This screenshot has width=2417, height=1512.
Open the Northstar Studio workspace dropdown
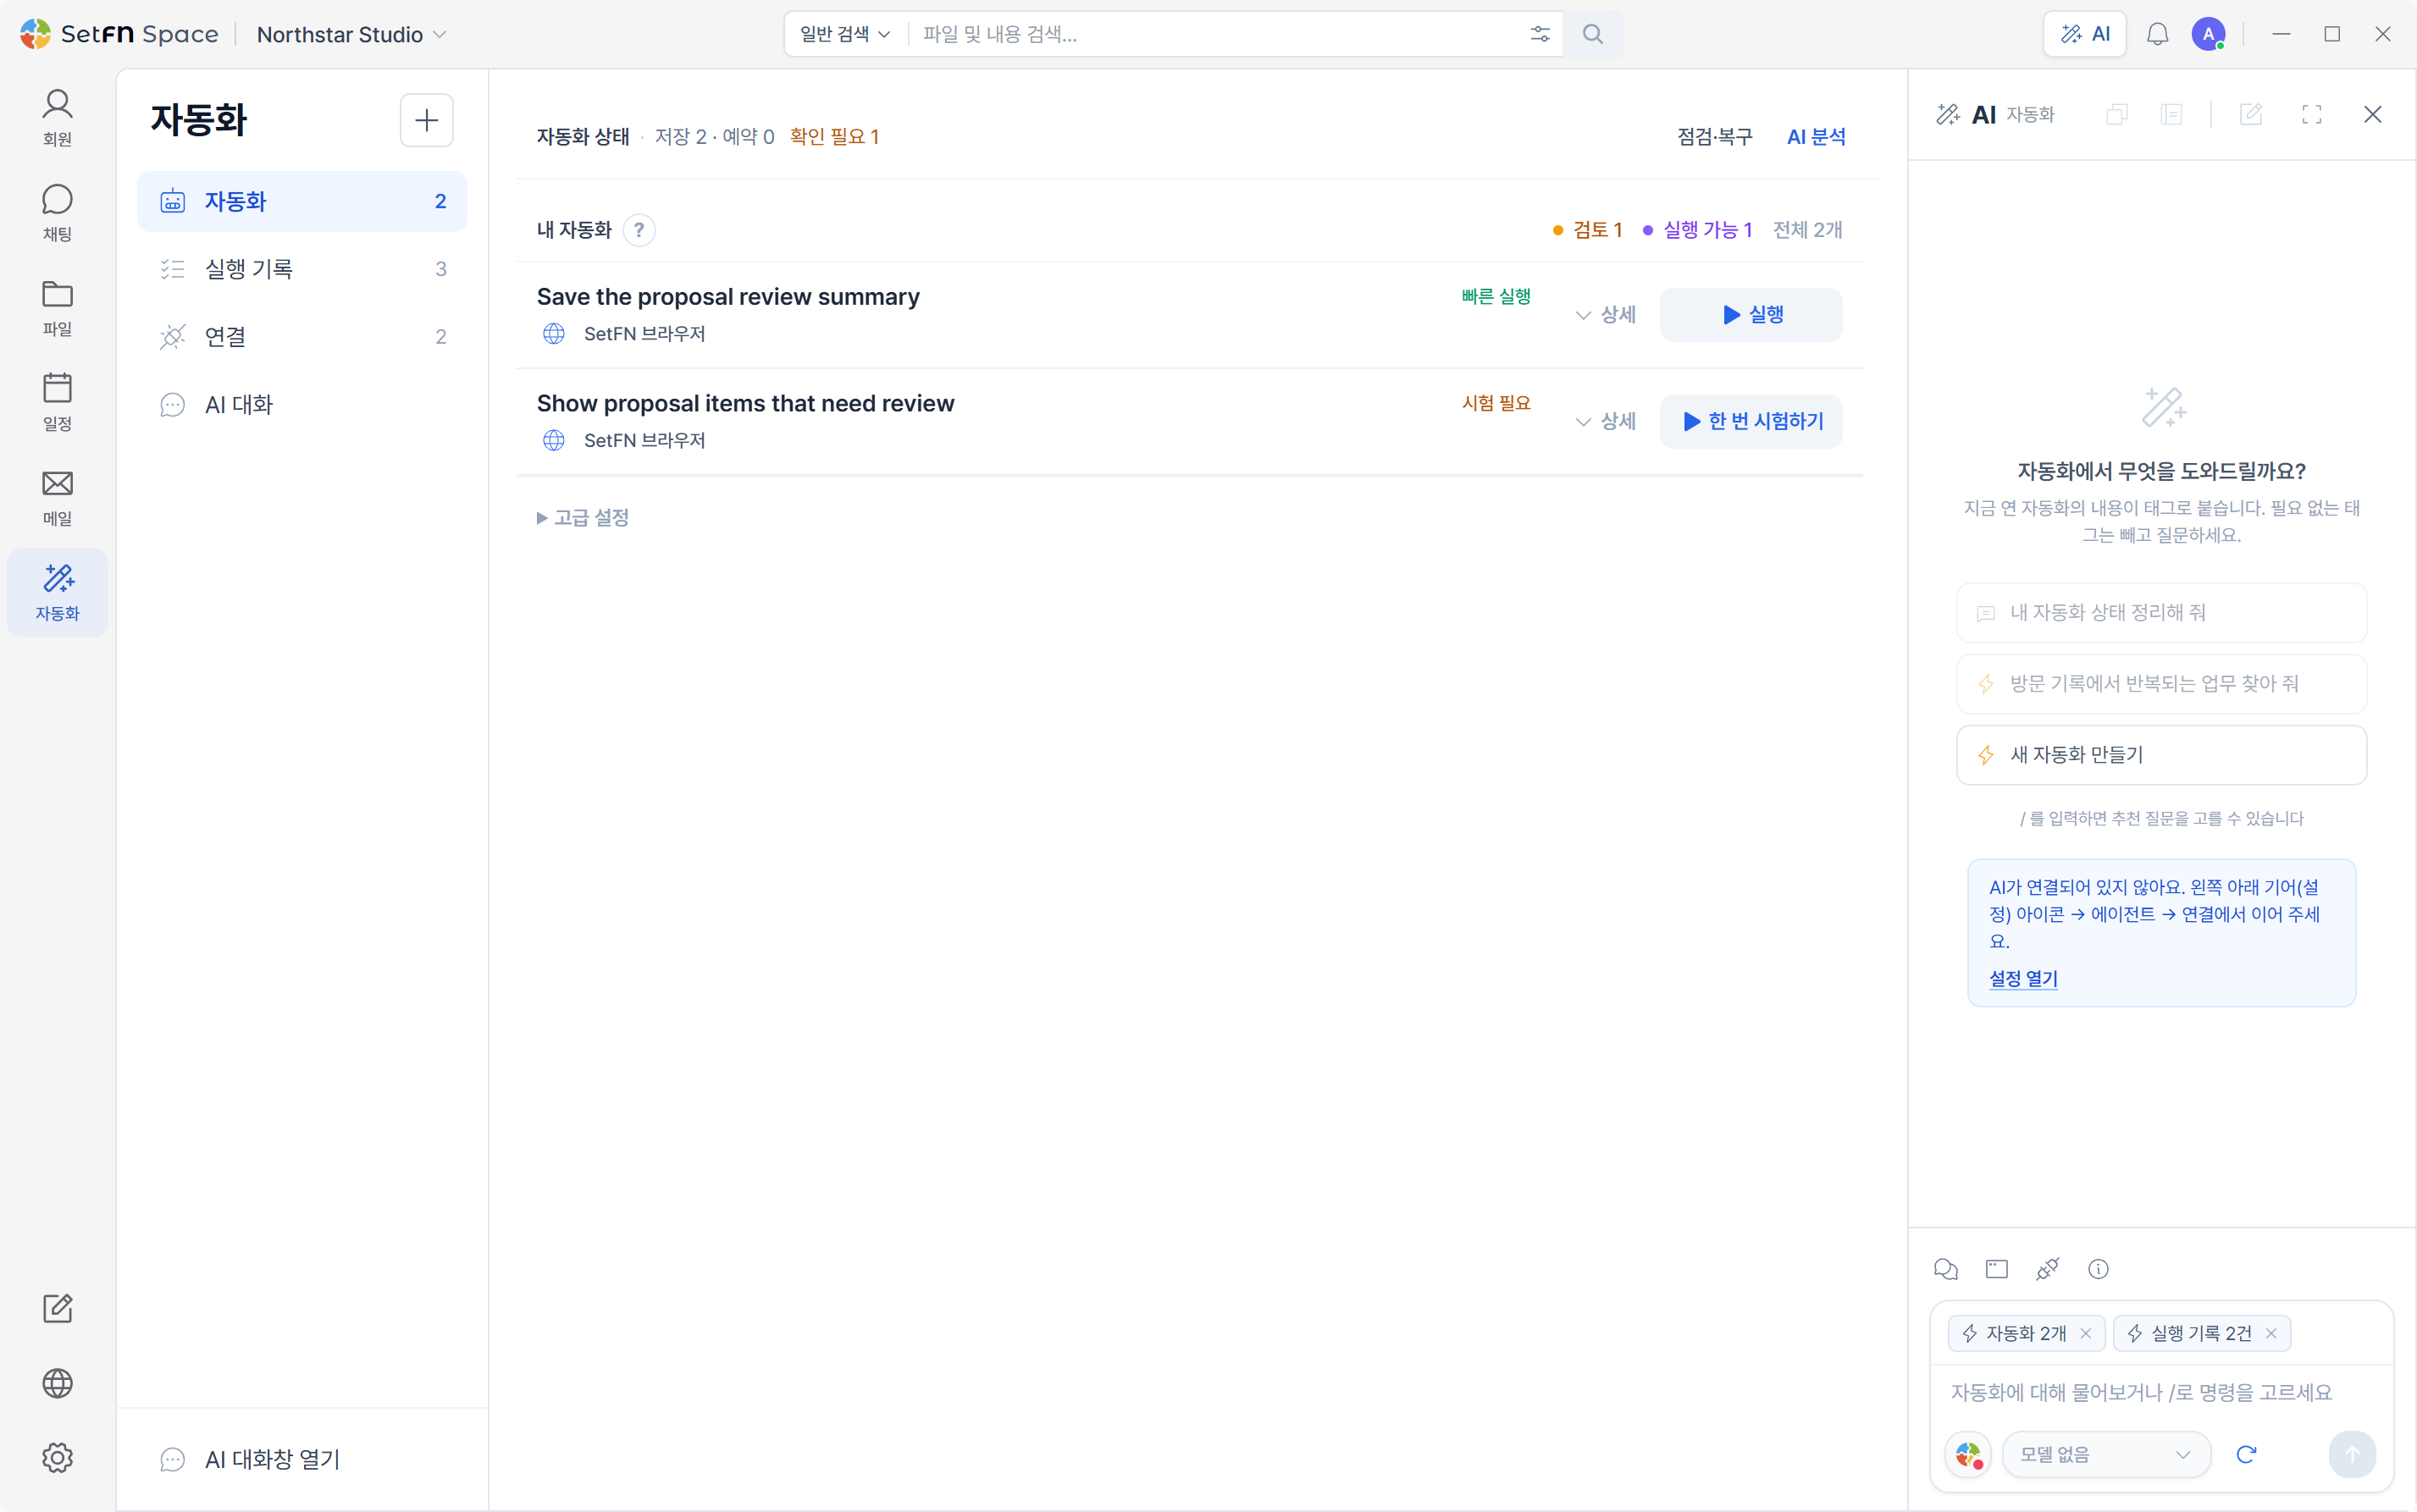351,34
